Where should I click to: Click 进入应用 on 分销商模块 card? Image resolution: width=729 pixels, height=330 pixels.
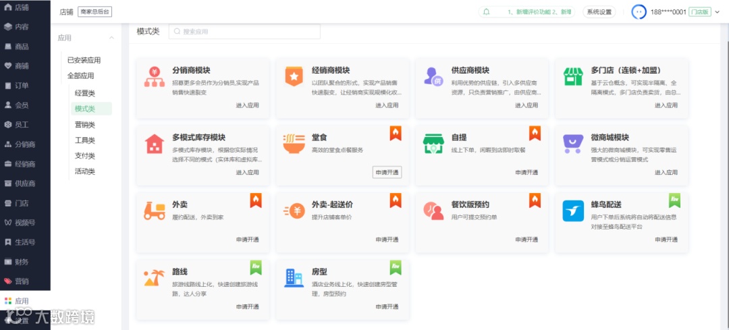click(247, 105)
